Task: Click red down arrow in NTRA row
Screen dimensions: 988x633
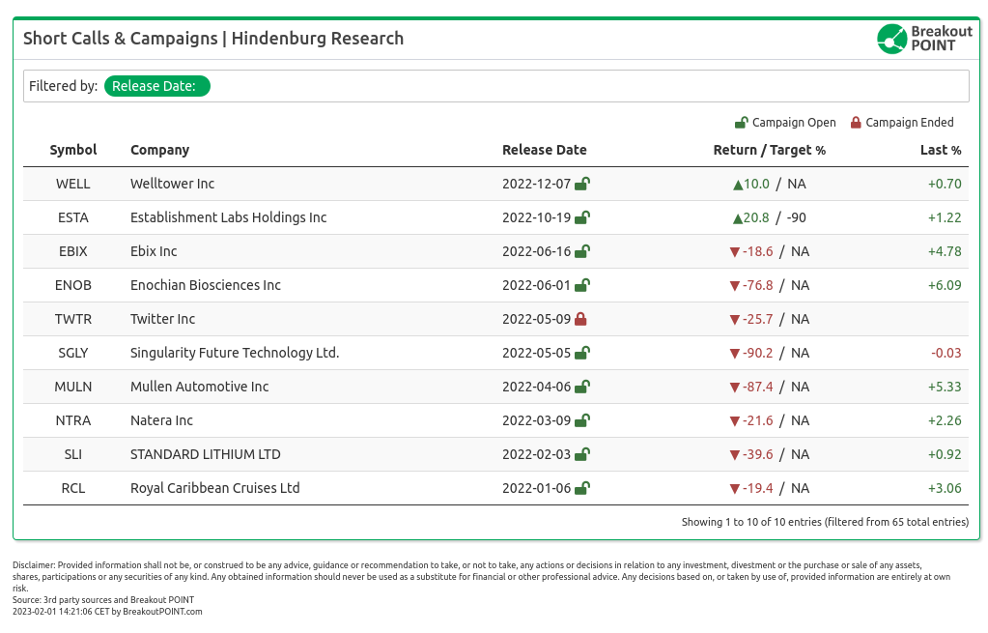Action: 735,421
